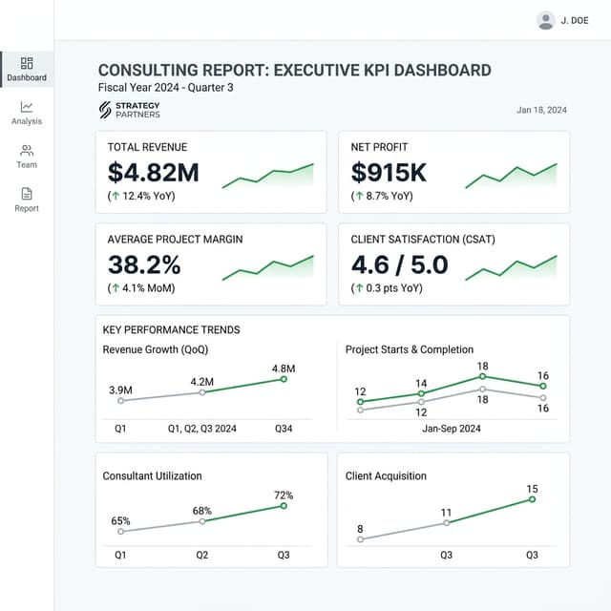Click the 68% utilization data point
The image size is (611, 611).
[x=201, y=521]
